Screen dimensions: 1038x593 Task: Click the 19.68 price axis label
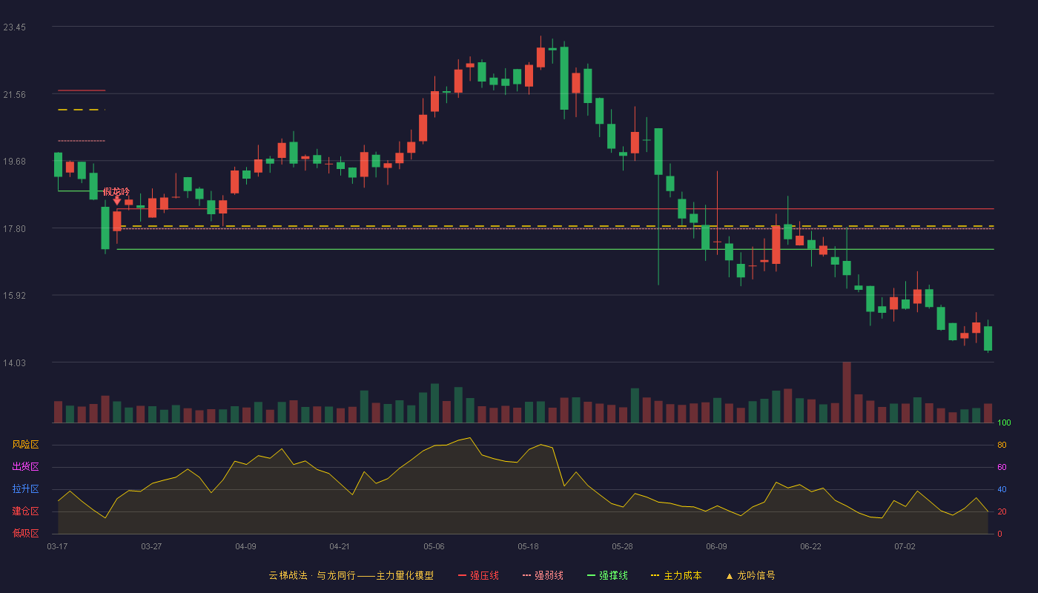14,162
